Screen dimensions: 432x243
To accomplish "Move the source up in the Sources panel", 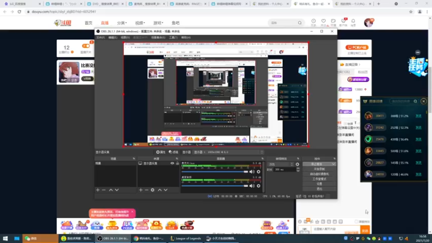I will (x=159, y=190).
